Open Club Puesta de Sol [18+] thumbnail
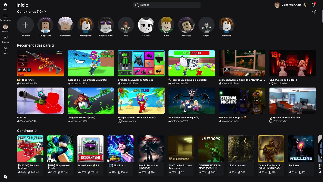323x182 pixels. click(292, 63)
